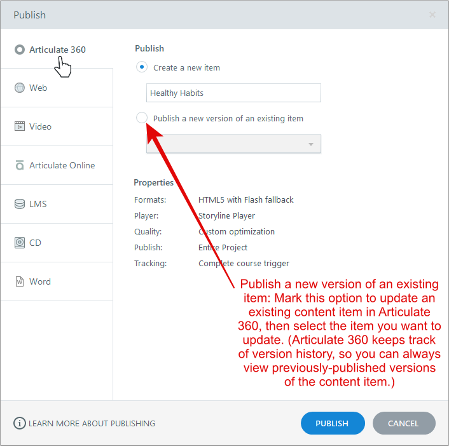Click the Video film icon
The width and height of the screenshot is (449, 446).
click(20, 126)
